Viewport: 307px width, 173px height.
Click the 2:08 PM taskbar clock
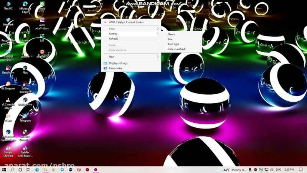tap(289, 170)
